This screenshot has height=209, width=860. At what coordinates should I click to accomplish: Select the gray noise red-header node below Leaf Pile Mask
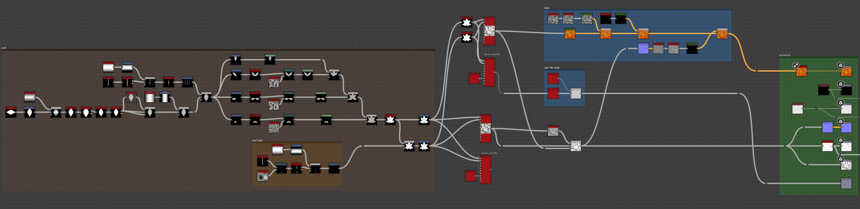(x=553, y=131)
